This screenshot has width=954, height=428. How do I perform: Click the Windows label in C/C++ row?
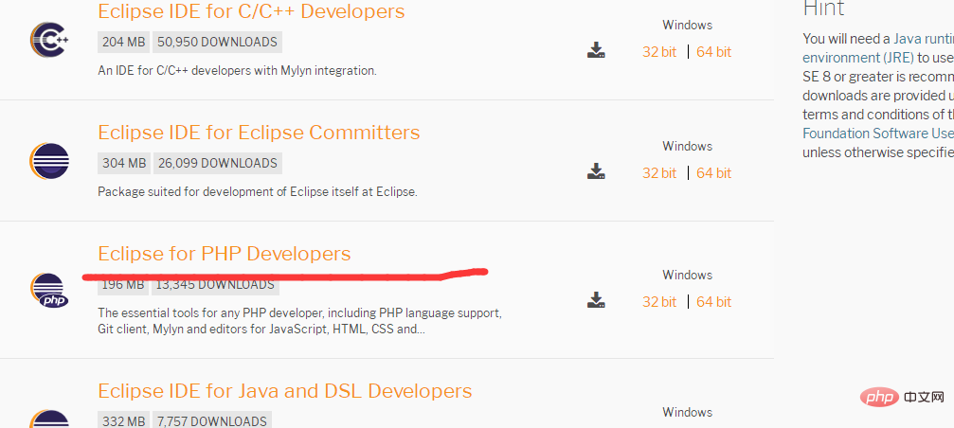click(687, 25)
